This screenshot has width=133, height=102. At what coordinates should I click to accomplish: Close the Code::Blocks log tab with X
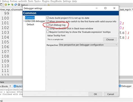10,86
